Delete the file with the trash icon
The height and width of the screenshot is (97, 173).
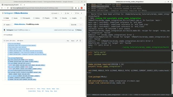coord(80,41)
